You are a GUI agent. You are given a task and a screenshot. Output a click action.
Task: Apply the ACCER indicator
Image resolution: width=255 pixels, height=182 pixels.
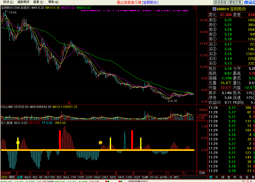click(163, 177)
